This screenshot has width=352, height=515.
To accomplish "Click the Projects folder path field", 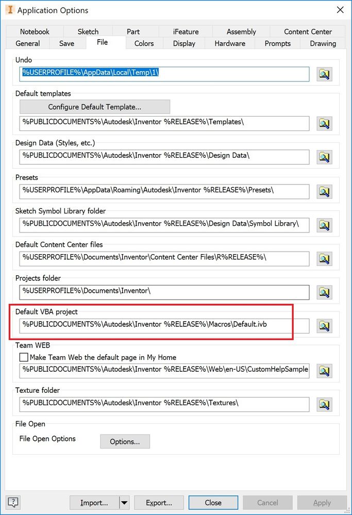I will pos(164,292).
